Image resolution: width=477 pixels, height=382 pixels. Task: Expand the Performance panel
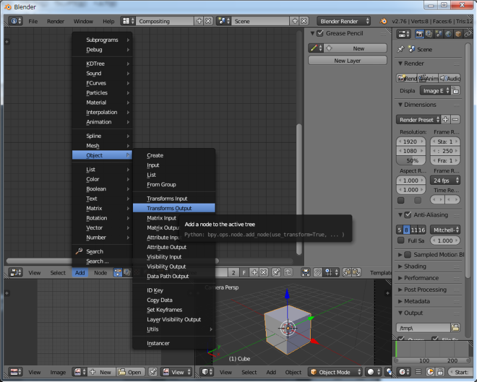pos(429,278)
